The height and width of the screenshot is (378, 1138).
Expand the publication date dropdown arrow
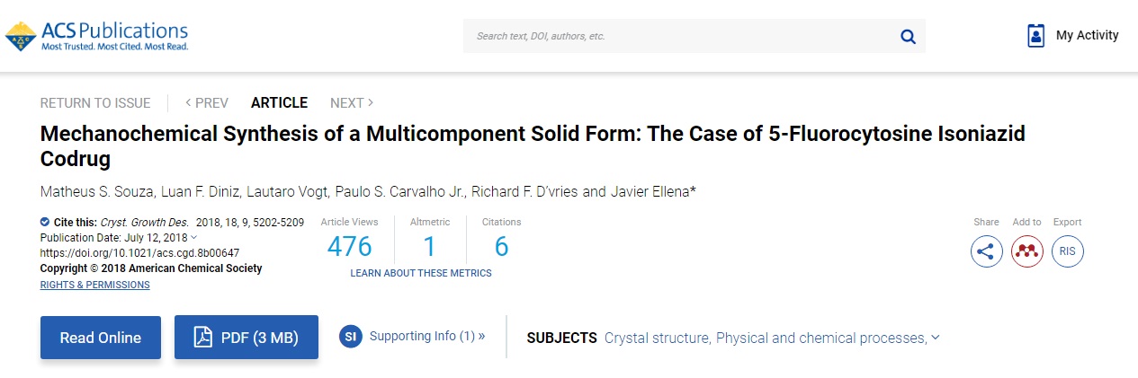(x=195, y=238)
